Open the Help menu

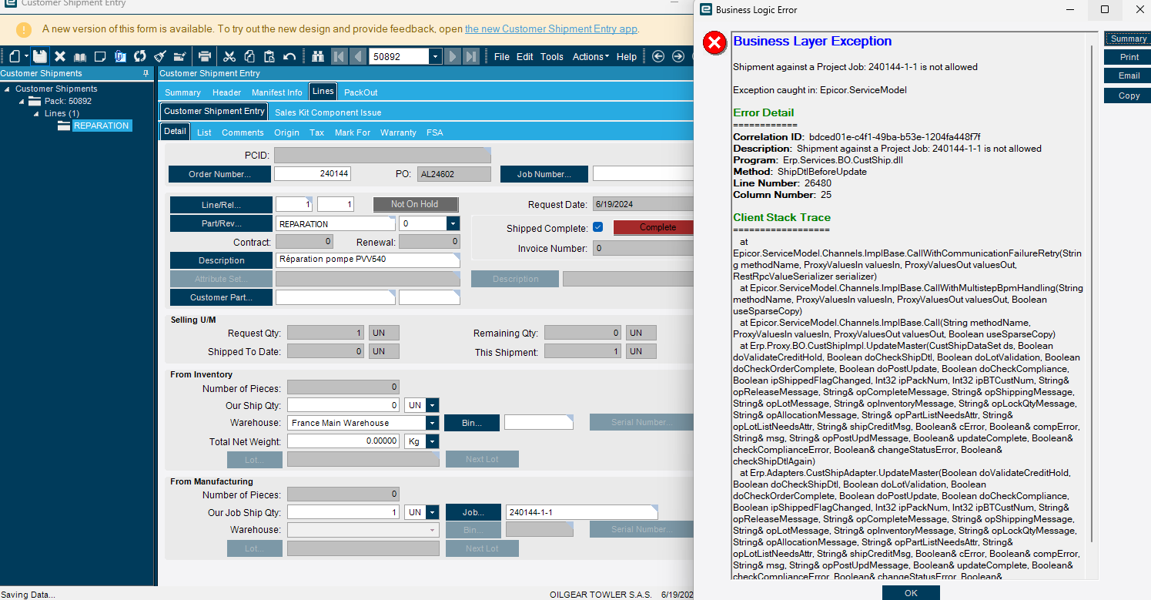[627, 56]
